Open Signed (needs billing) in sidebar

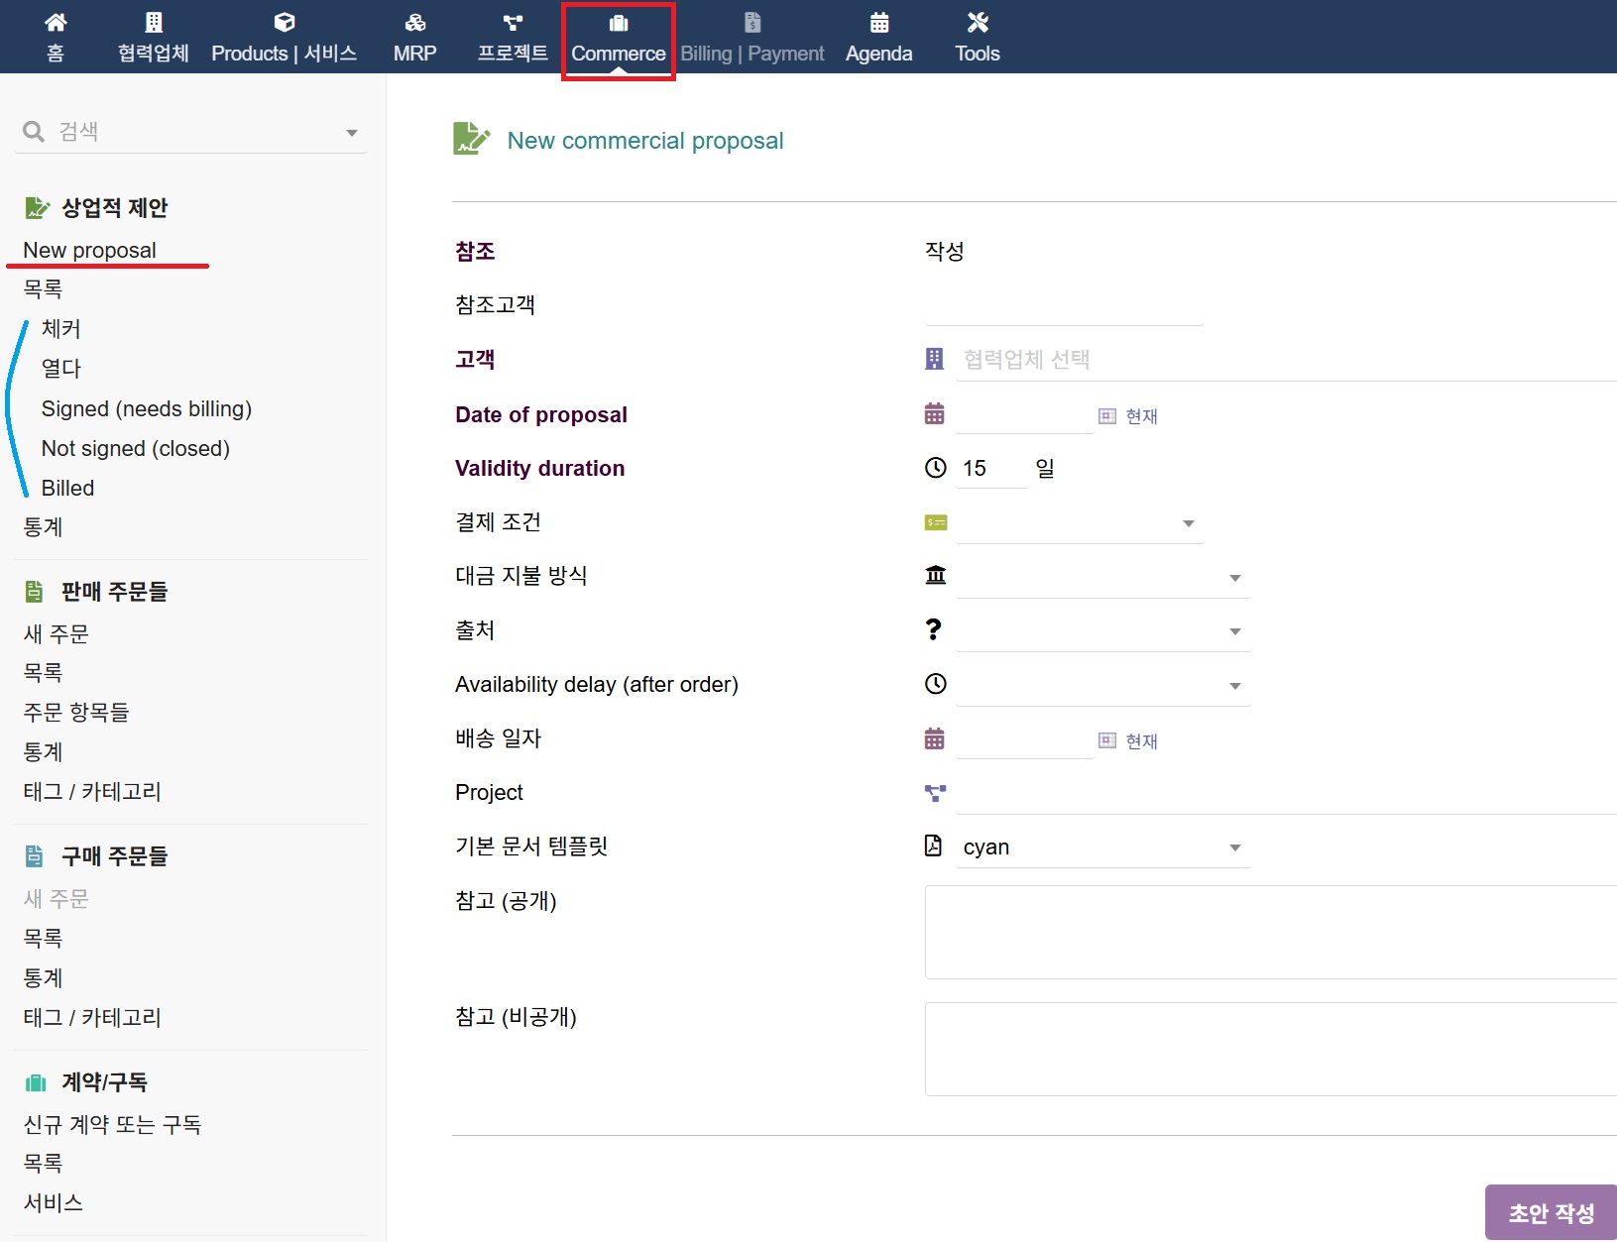click(x=146, y=409)
